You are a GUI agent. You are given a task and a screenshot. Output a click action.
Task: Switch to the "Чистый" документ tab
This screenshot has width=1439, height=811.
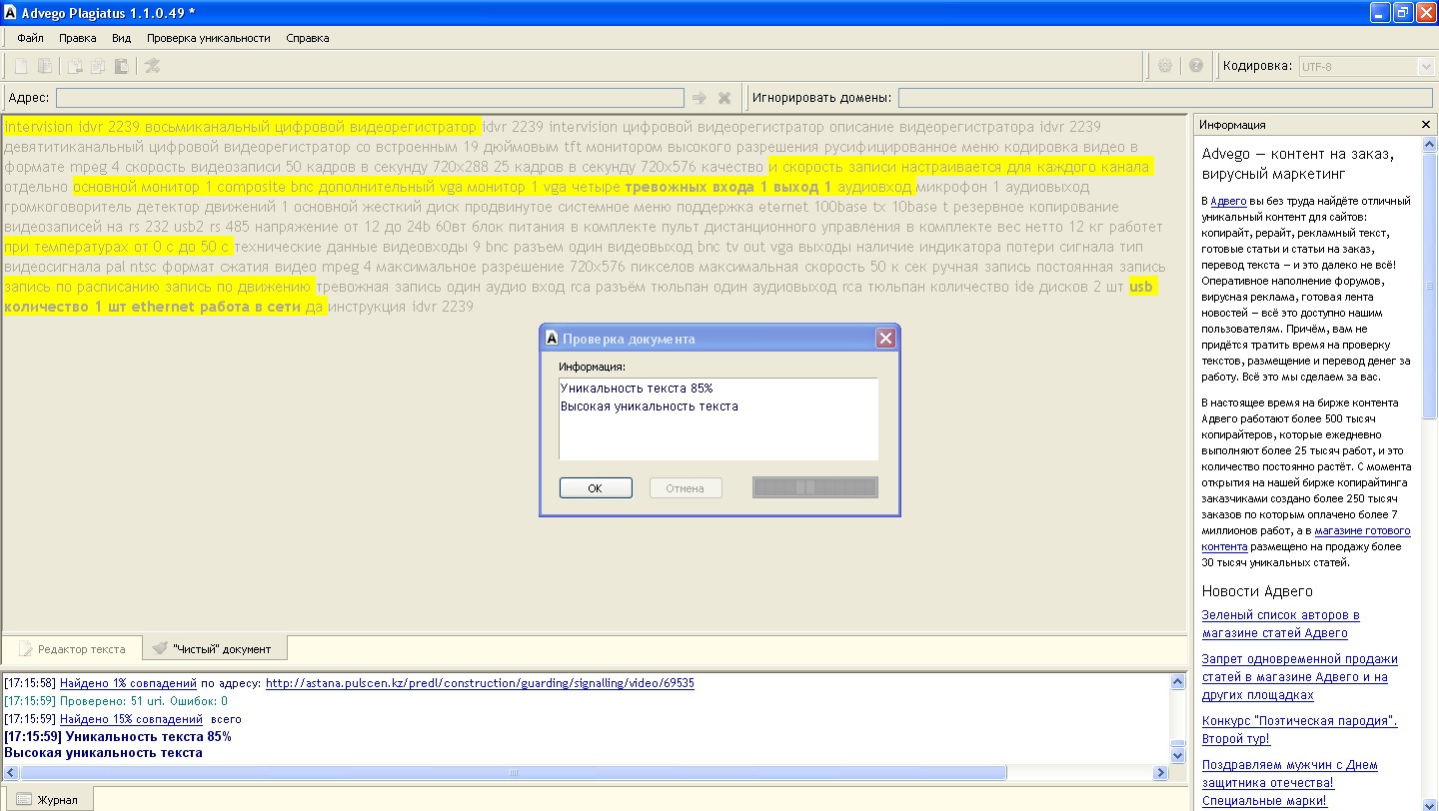[213, 648]
